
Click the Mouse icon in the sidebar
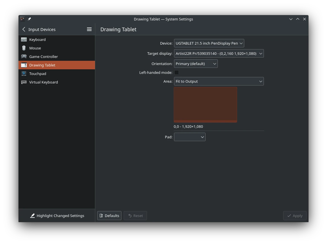click(24, 48)
